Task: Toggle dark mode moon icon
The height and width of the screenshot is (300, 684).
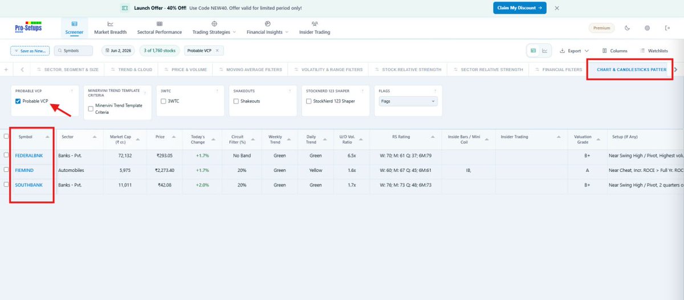Action: [x=628, y=28]
